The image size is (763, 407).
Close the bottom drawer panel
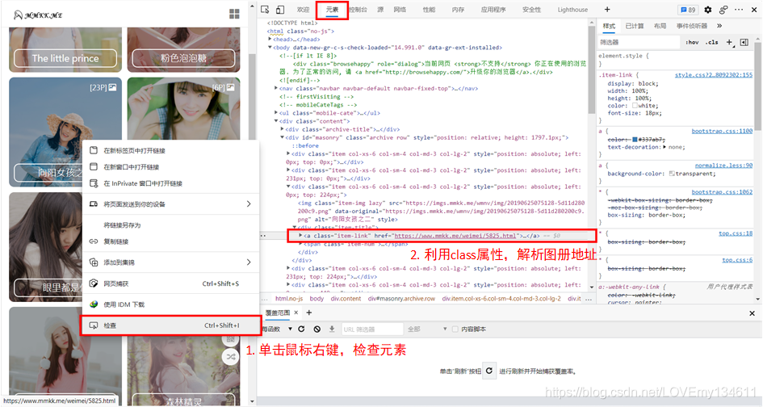752,313
